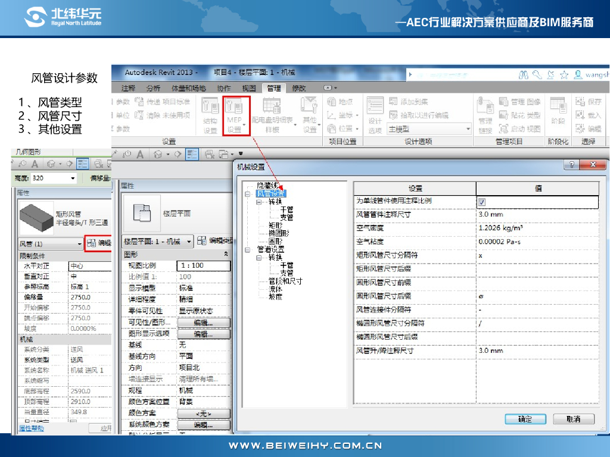Click 确定 in the 机械设置 dialog

coord(525,419)
